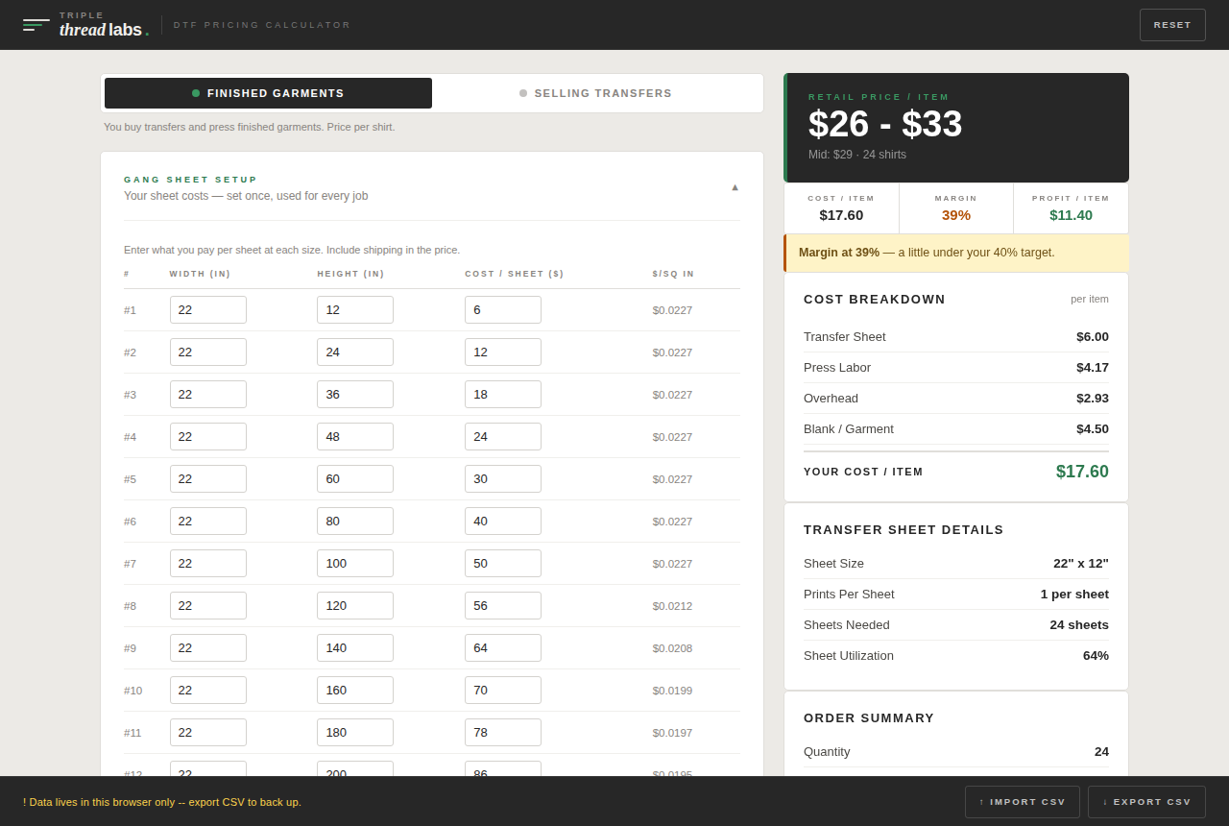The image size is (1229, 826).
Task: Click the height field showing 180
Action: click(355, 733)
